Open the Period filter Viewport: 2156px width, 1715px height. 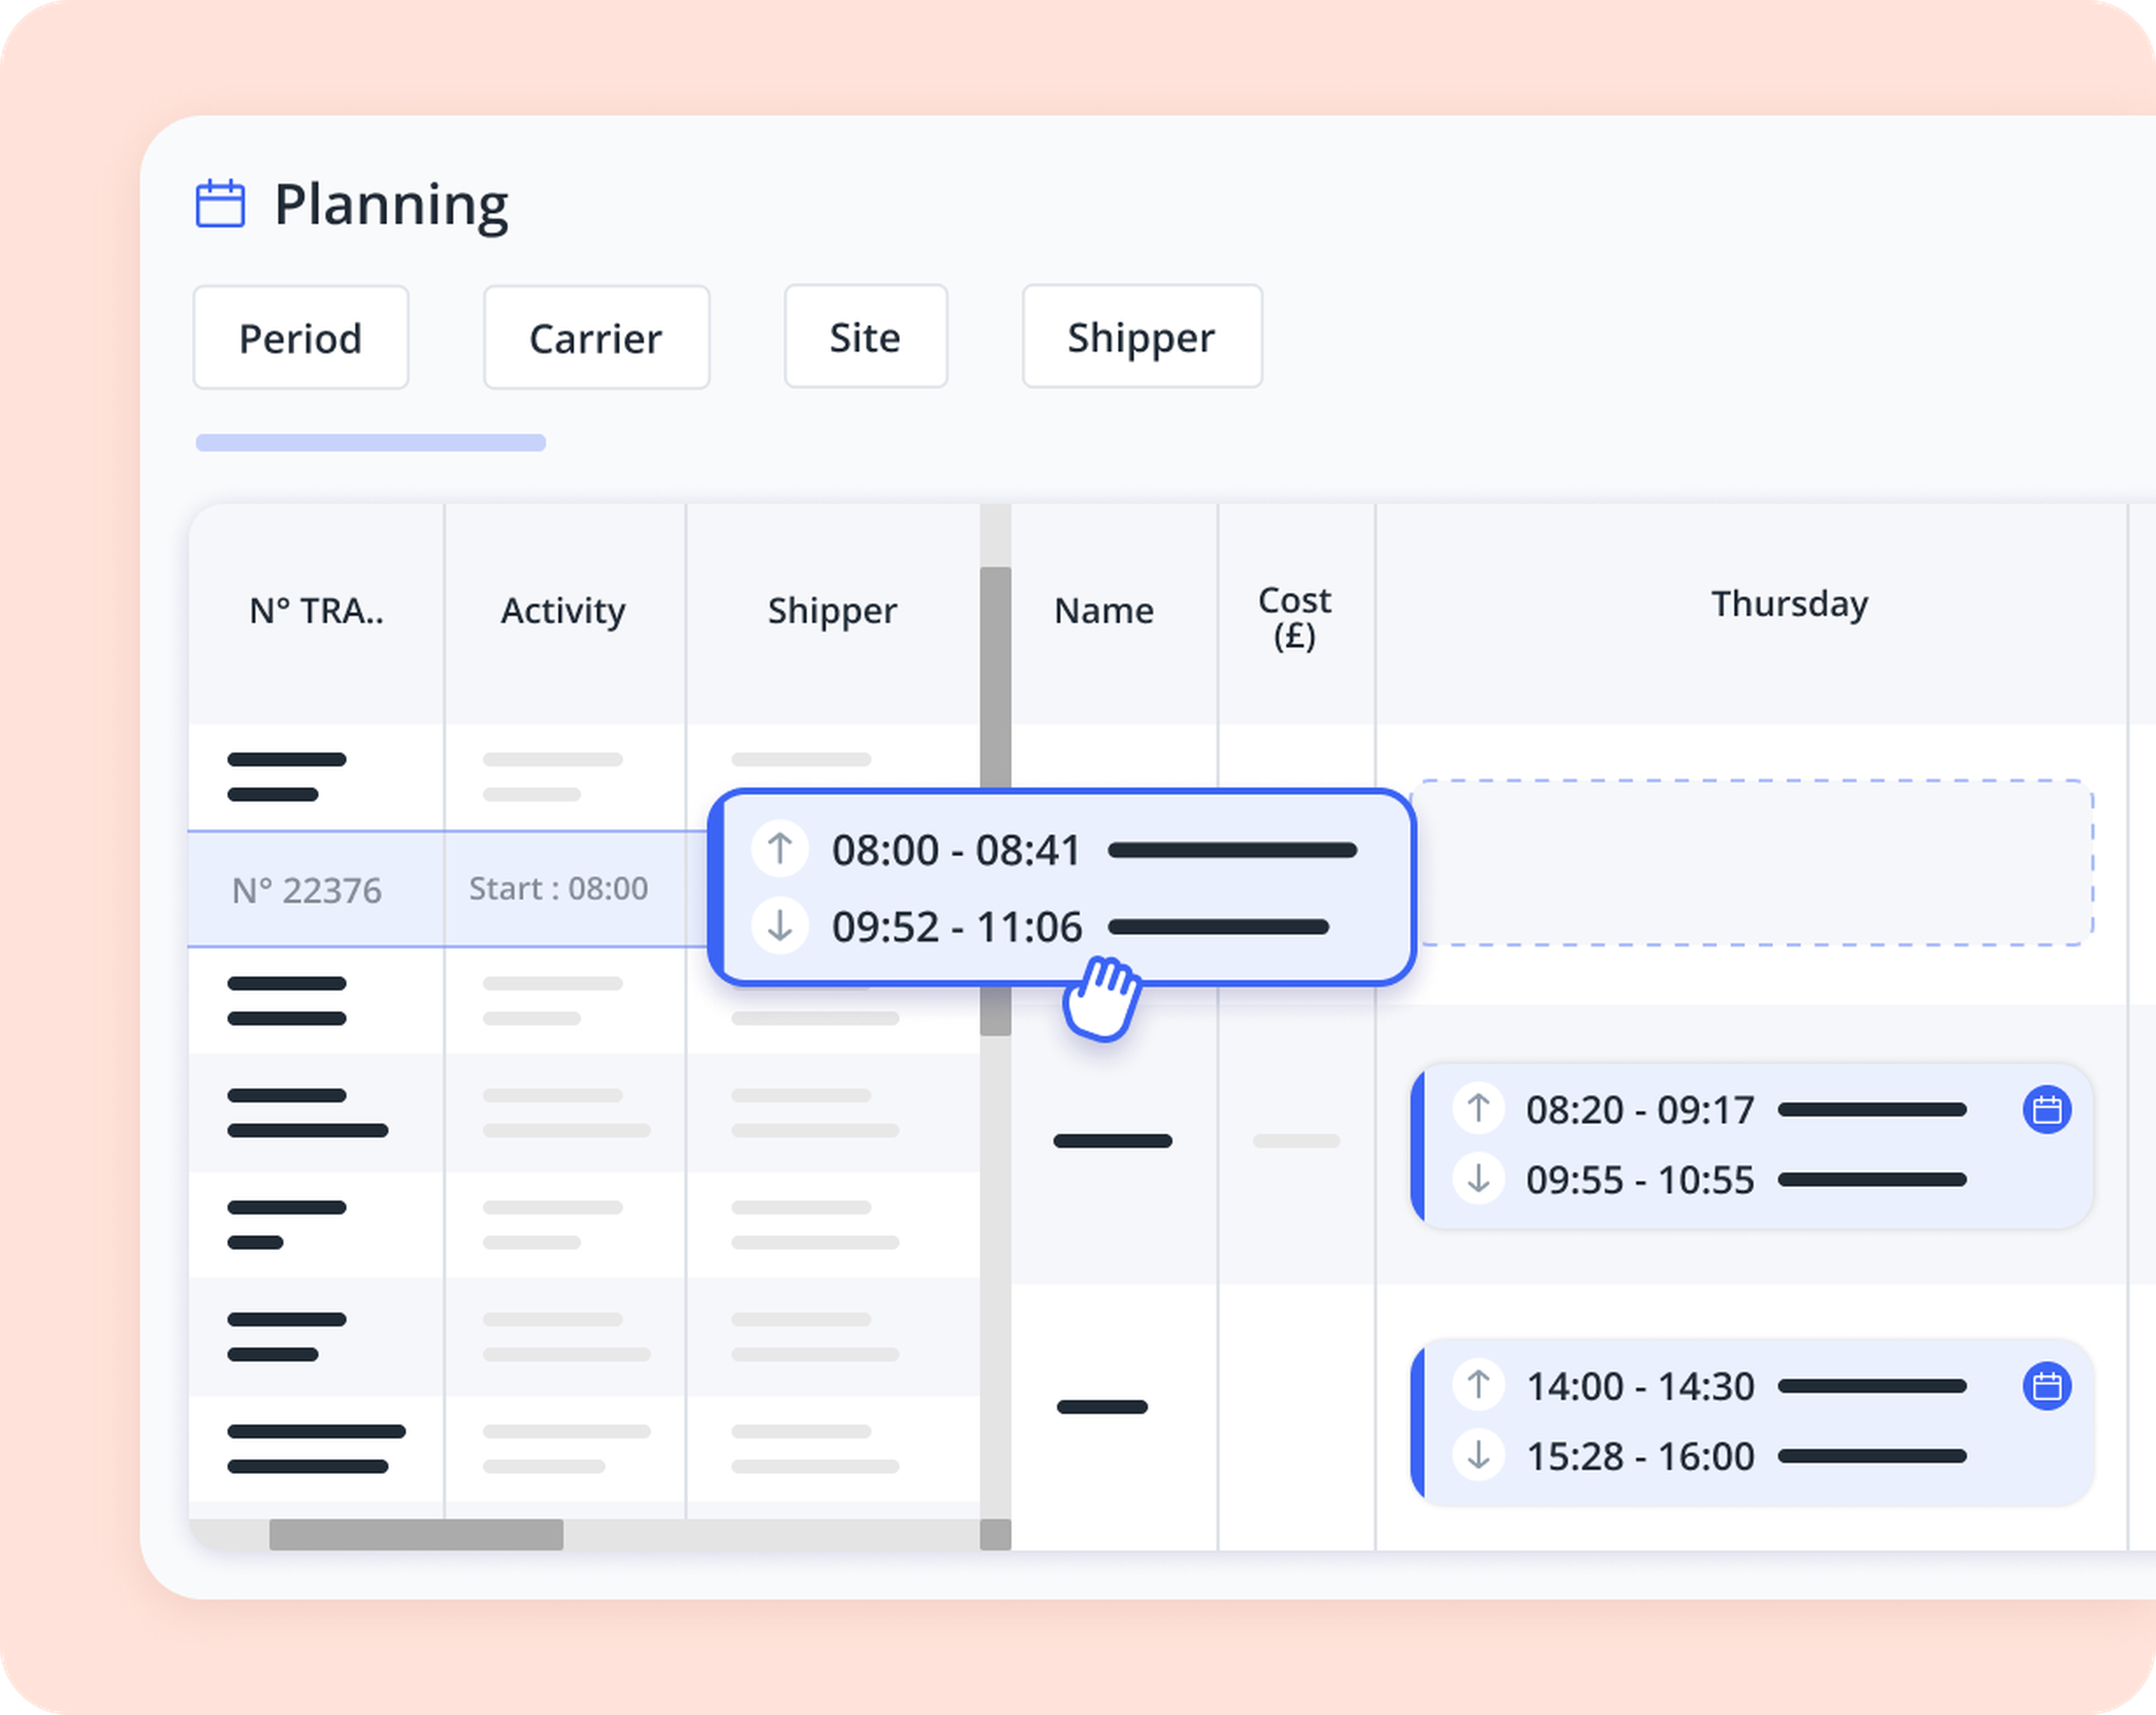[x=300, y=337]
